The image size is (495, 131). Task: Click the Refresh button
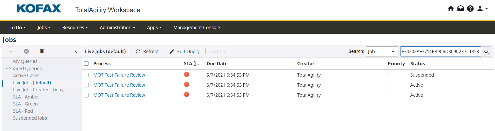coord(148,52)
